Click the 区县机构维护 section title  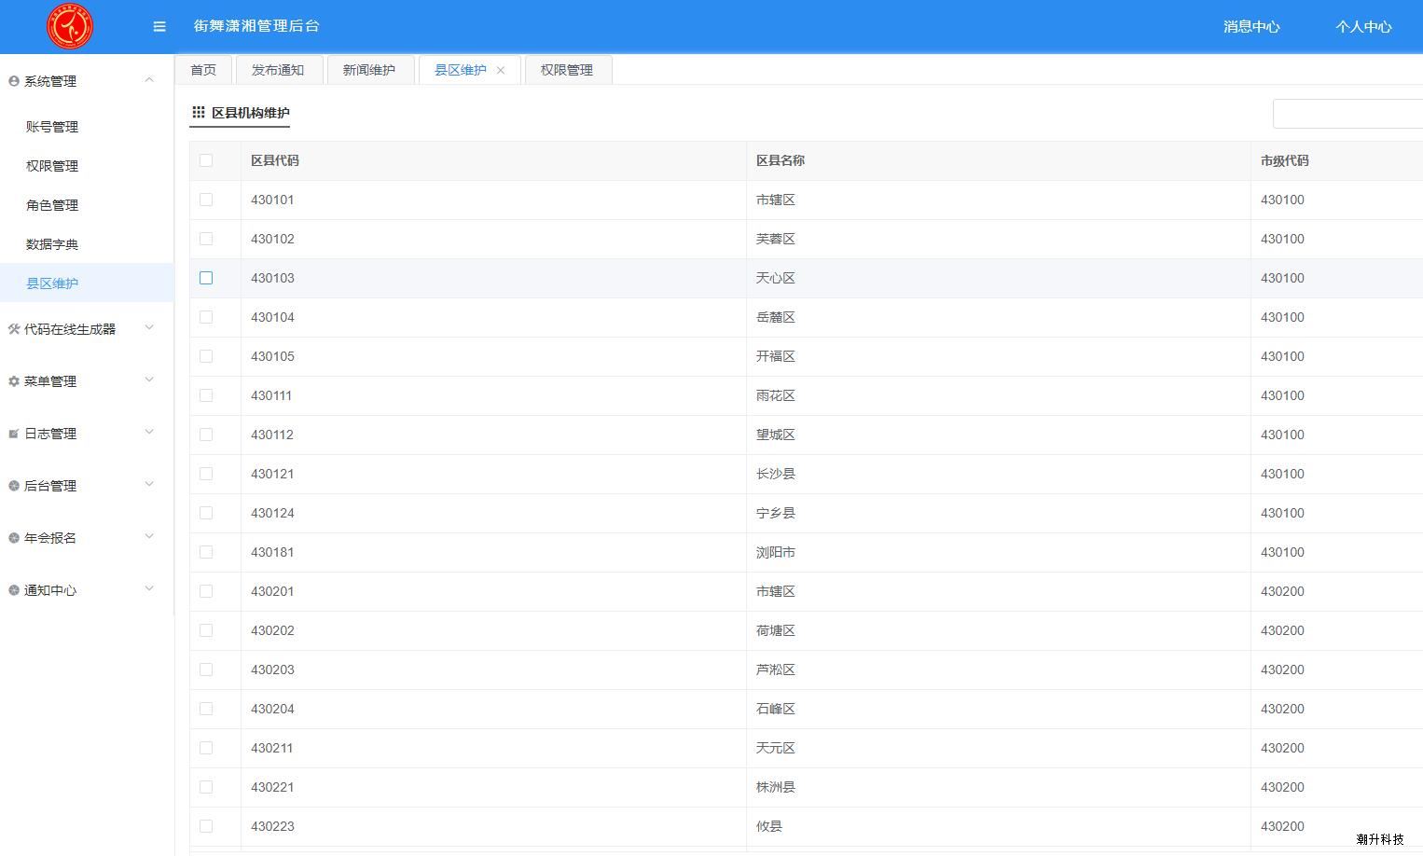[x=251, y=113]
